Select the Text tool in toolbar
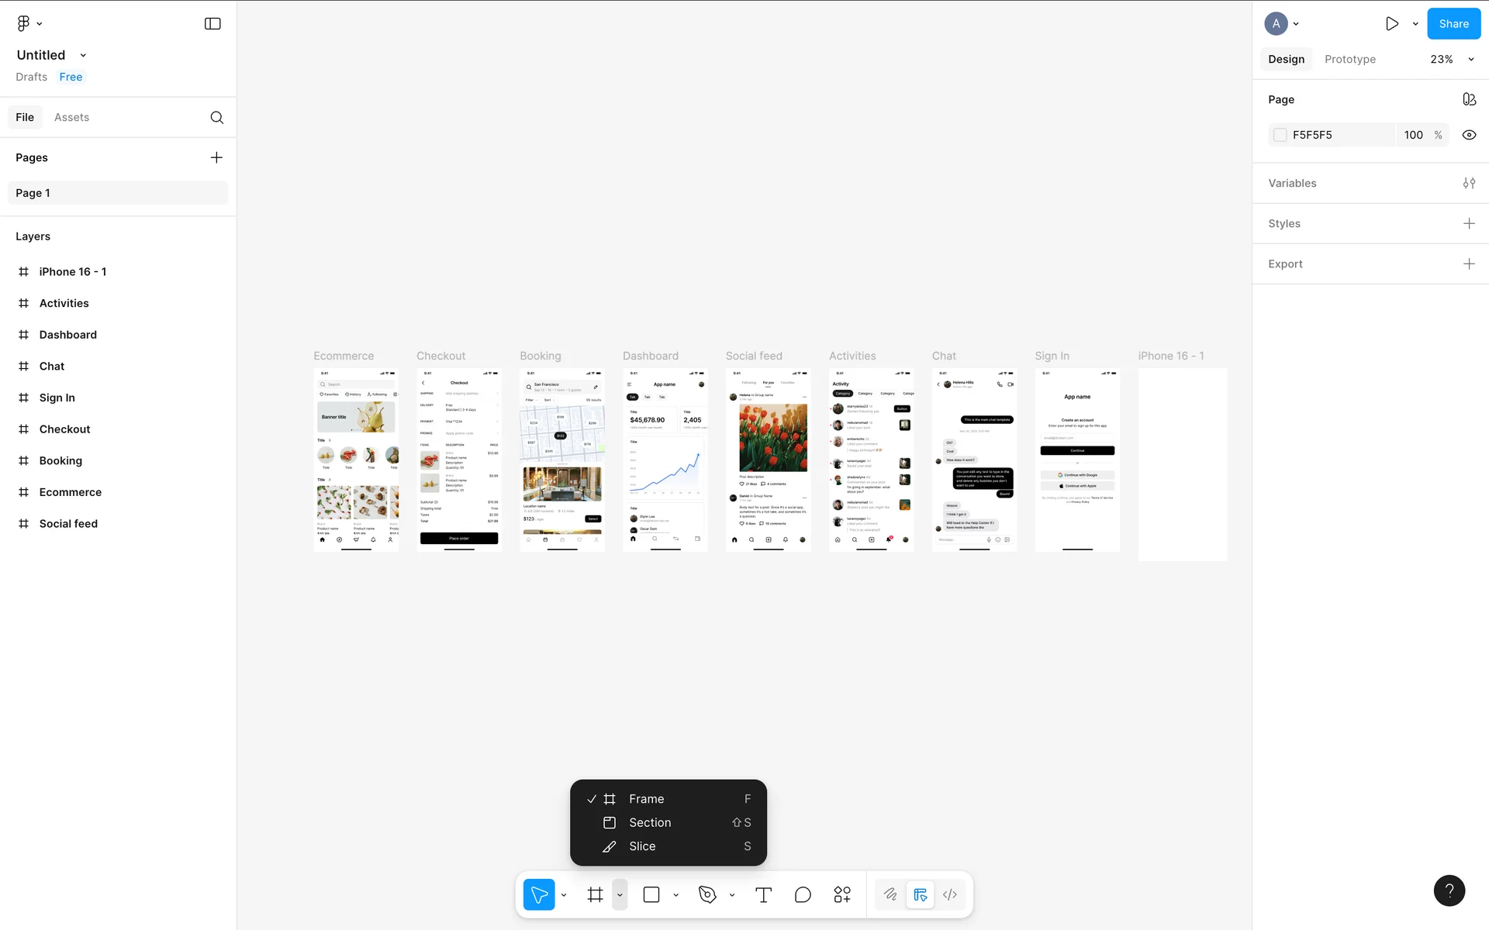This screenshot has height=930, width=1489. [x=763, y=895]
